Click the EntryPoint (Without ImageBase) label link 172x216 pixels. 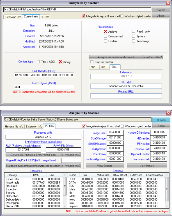[43, 142]
